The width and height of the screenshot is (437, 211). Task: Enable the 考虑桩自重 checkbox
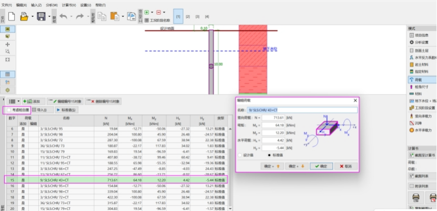coord(8,110)
